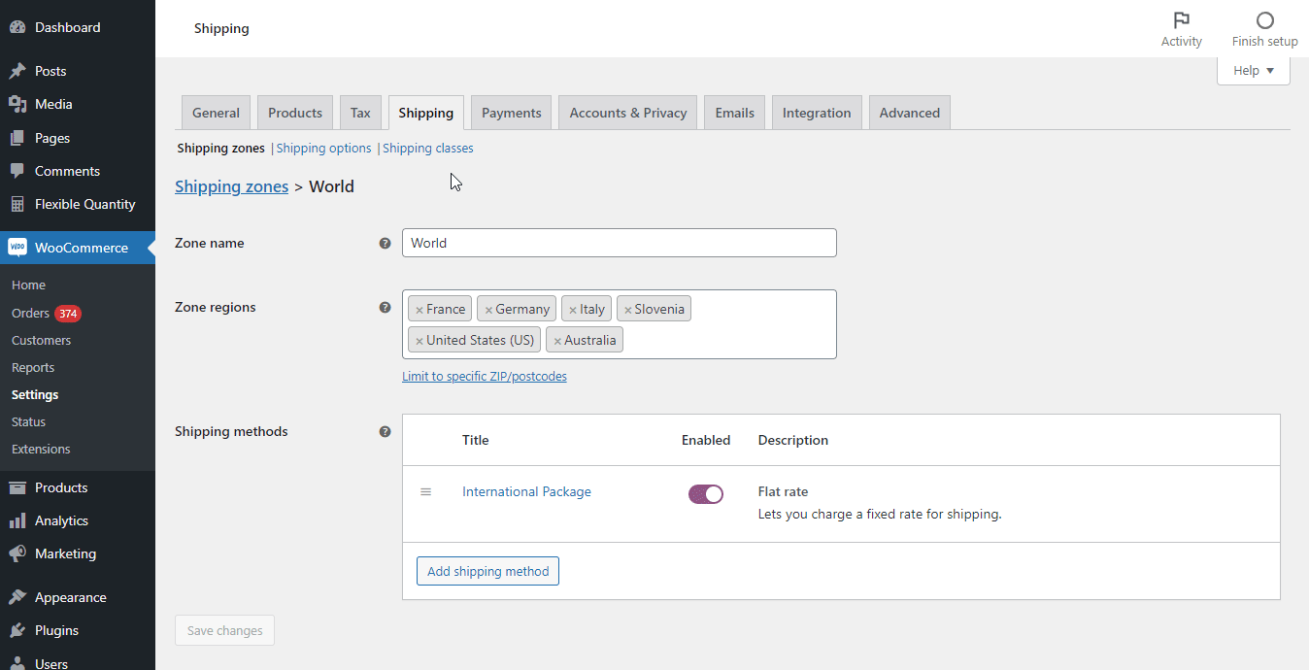Viewport: 1309px width, 670px height.
Task: Open the Dashboard menu icon
Action: (x=17, y=27)
